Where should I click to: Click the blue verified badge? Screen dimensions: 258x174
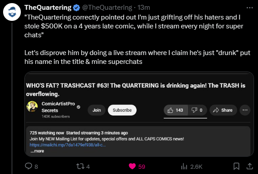76,8
